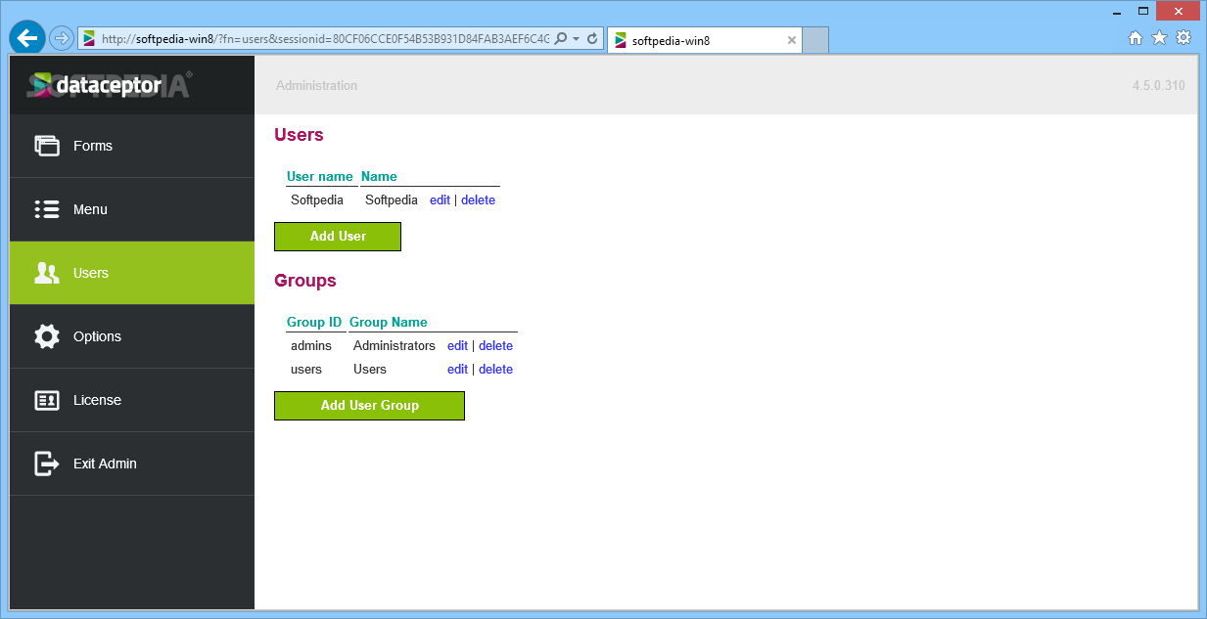Click the Forms window icon in sidebar
Image resolution: width=1207 pixels, height=619 pixels.
tap(47, 146)
